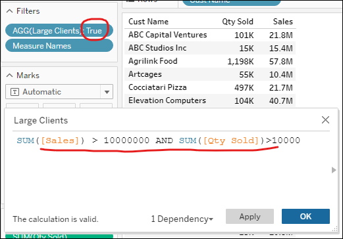Select the SUM(Qty Sold) green pill
343x239 pixels.
pos(59,236)
